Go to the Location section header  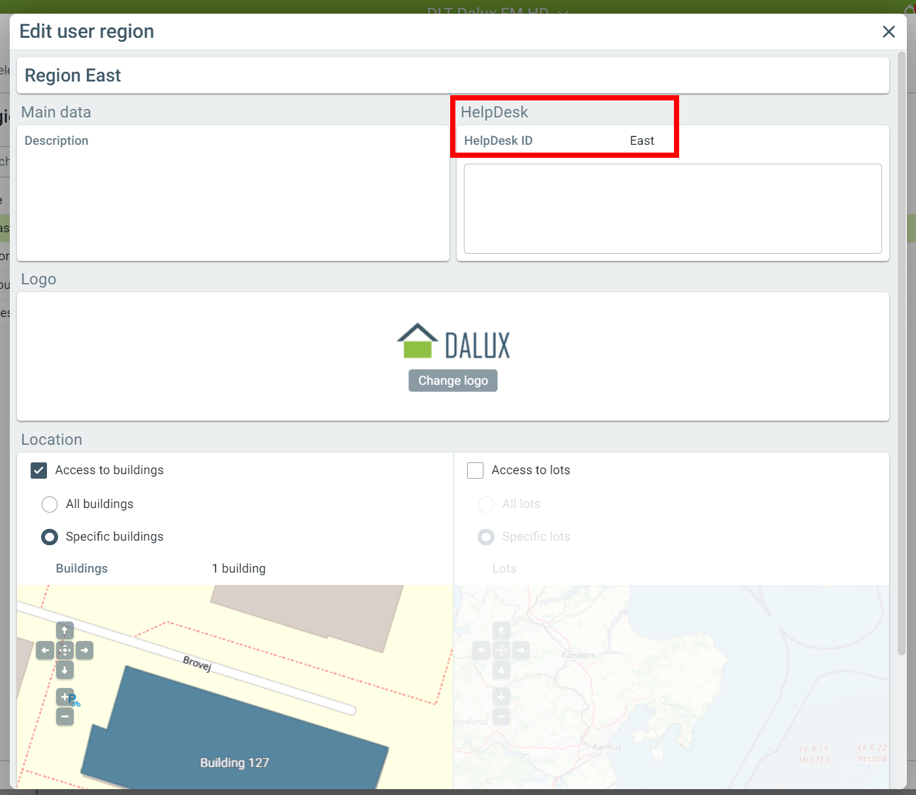pyautogui.click(x=52, y=439)
